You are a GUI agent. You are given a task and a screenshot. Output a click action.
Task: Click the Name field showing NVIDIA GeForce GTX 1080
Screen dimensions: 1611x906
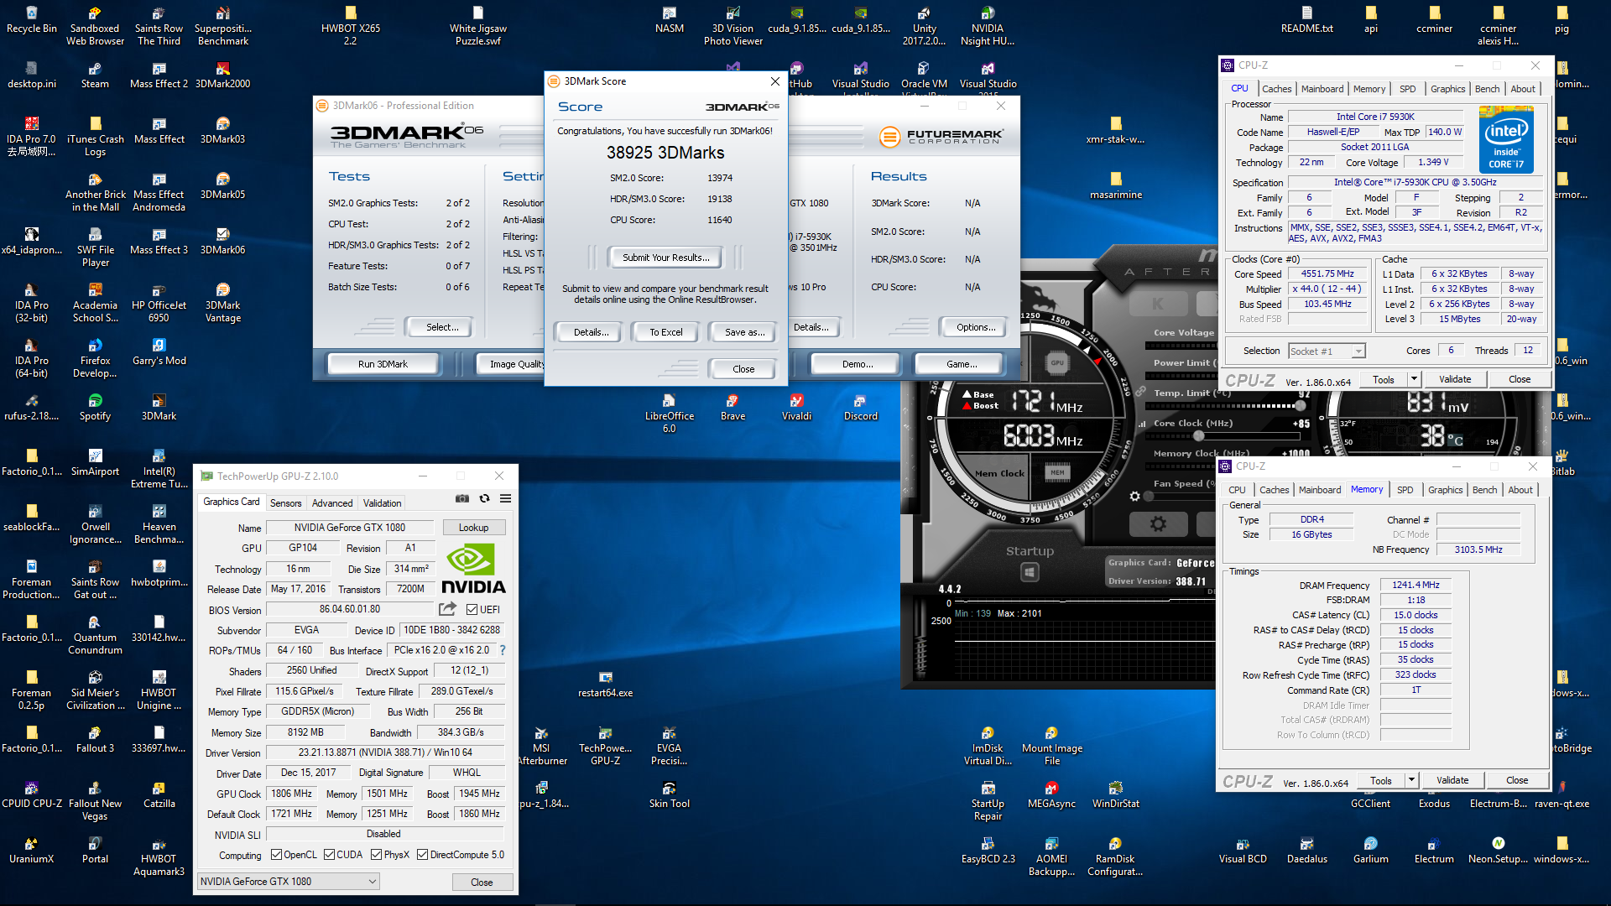pos(349,528)
